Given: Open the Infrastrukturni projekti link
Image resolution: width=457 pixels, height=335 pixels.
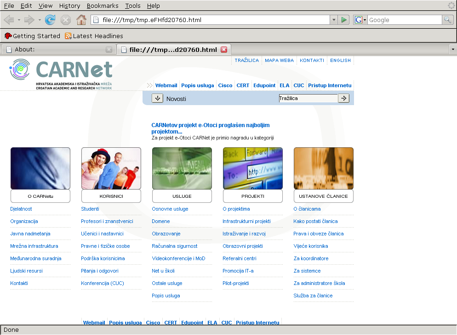Looking at the screenshot, I should click(x=246, y=221).
